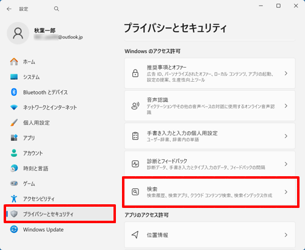Maximize the Settings window
This screenshot has width=305, height=250.
pyautogui.click(x=278, y=6)
